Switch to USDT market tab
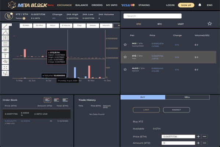The image size is (220, 147). [180, 24]
